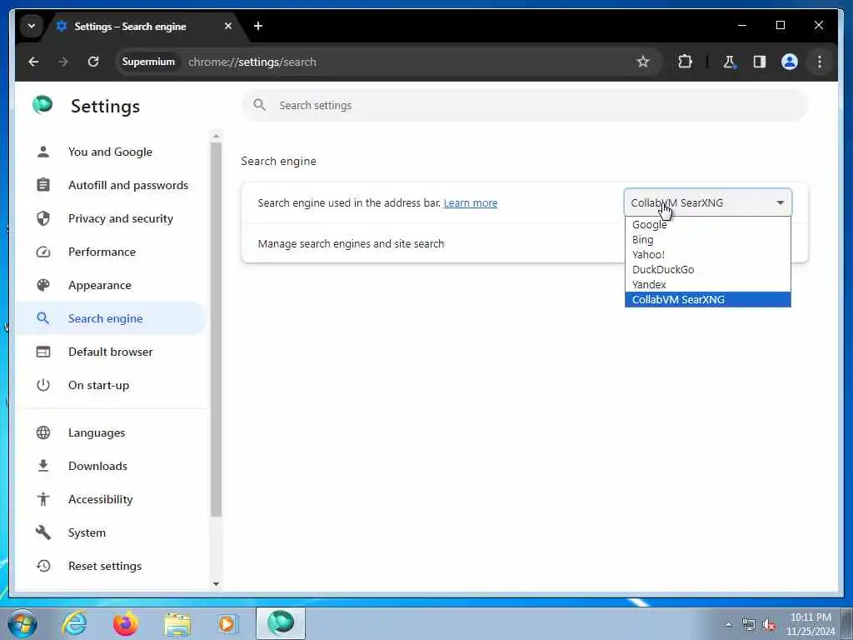Click the speedometer icon beside Performance
Screen dimensions: 853x640
(x=43, y=252)
